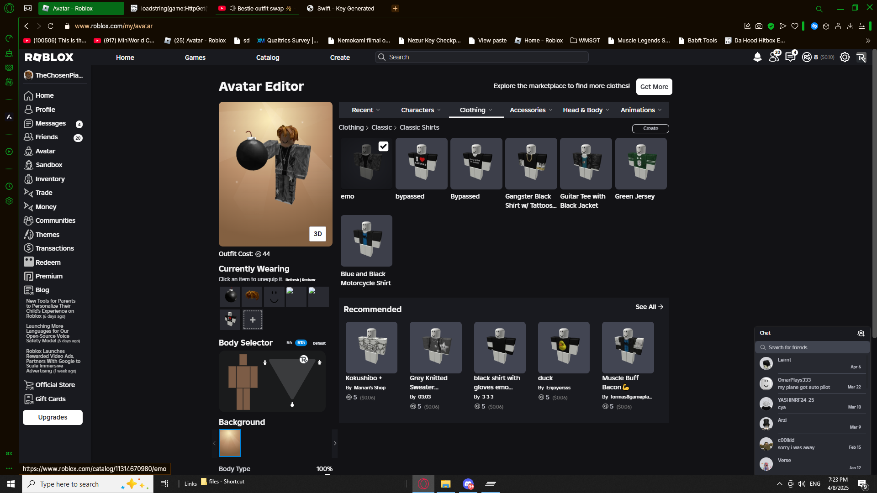Unequip the black bomb accessory
This screenshot has height=493, width=877.
coord(230,297)
